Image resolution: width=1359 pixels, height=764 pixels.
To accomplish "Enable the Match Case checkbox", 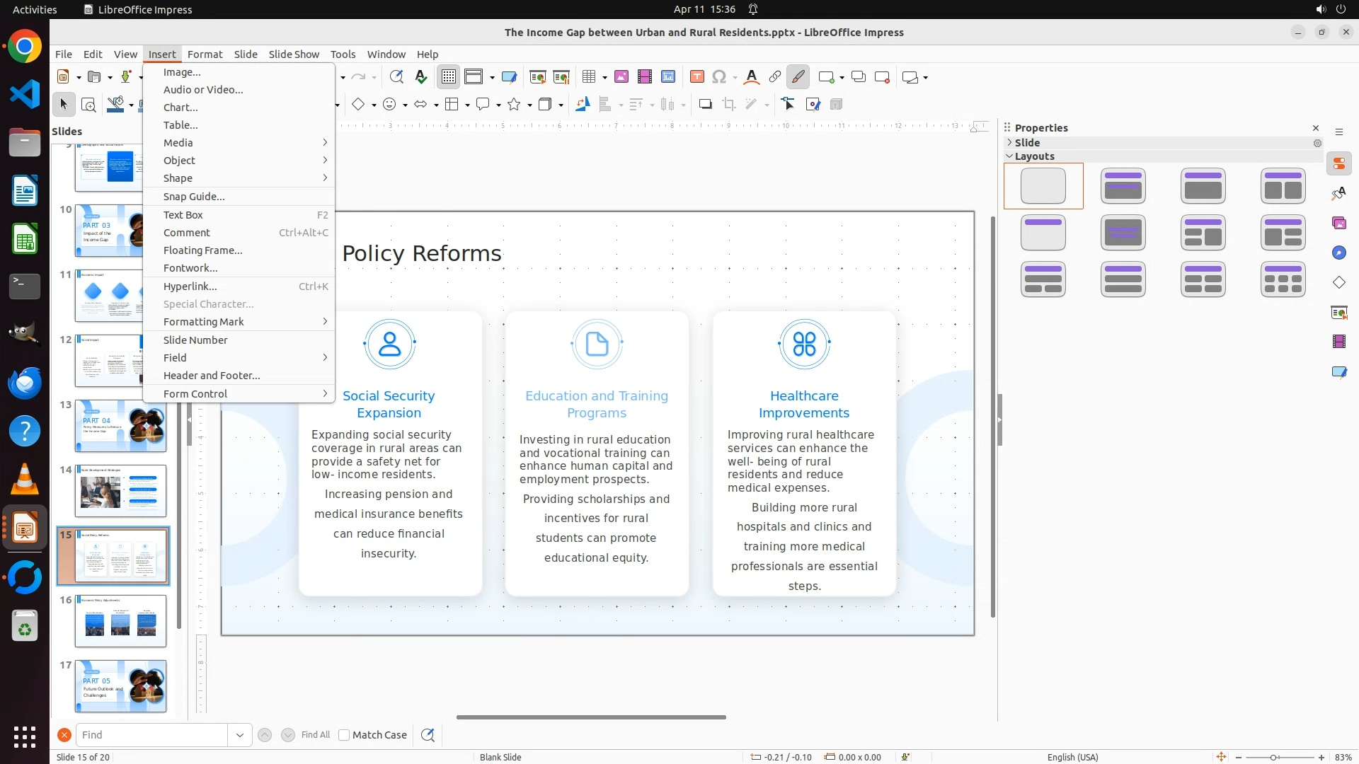I will coord(344,735).
